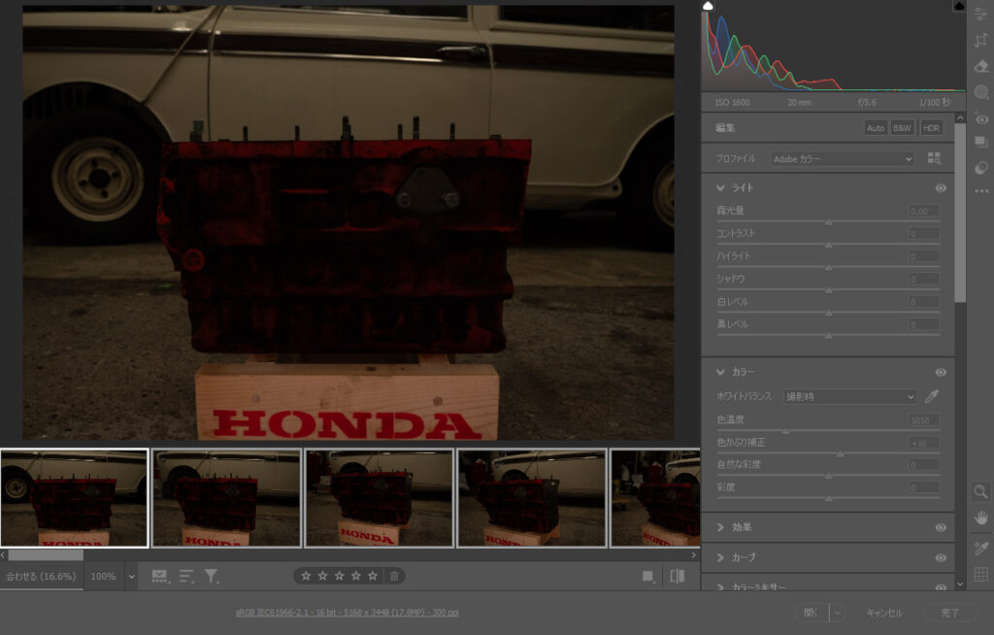Toggle カラーミキサー panel visibility eye

[x=941, y=587]
